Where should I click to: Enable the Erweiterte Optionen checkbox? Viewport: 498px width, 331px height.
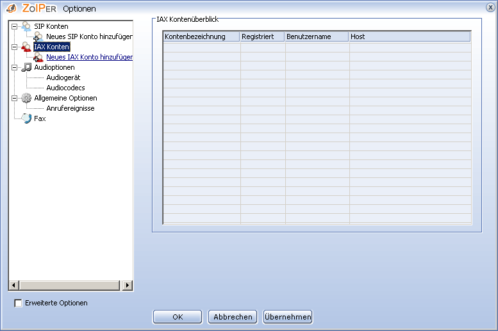tap(18, 303)
